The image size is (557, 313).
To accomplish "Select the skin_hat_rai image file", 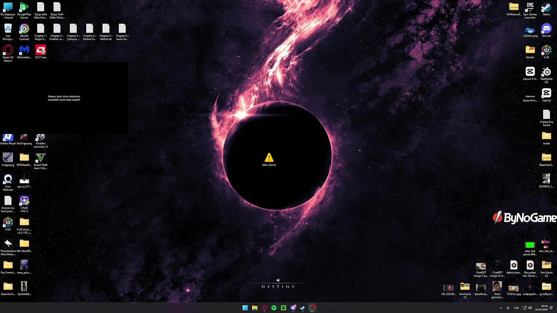I will 547,244.
